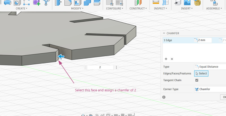
Task: Open the CREATE menu
Action: pos(21,8)
